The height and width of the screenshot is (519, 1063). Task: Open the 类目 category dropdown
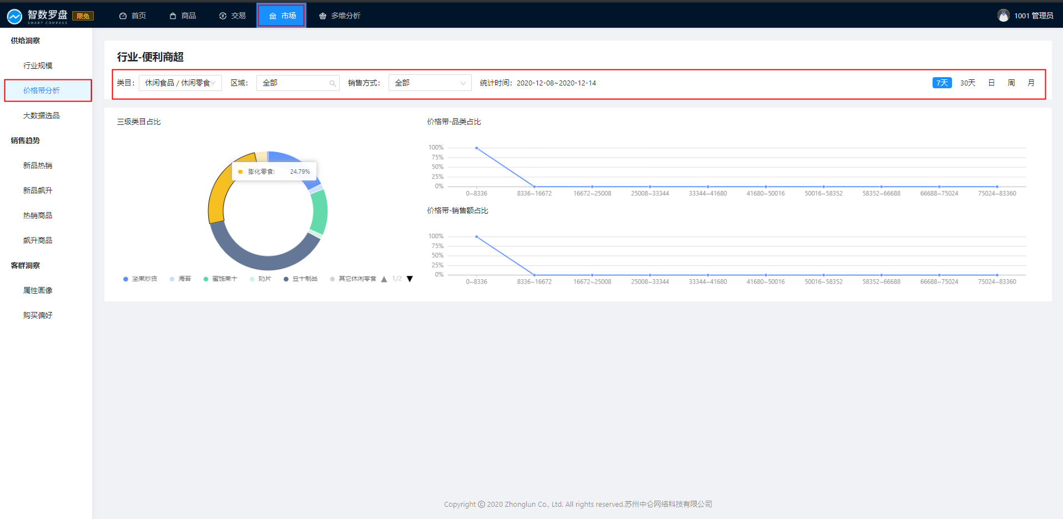[180, 83]
